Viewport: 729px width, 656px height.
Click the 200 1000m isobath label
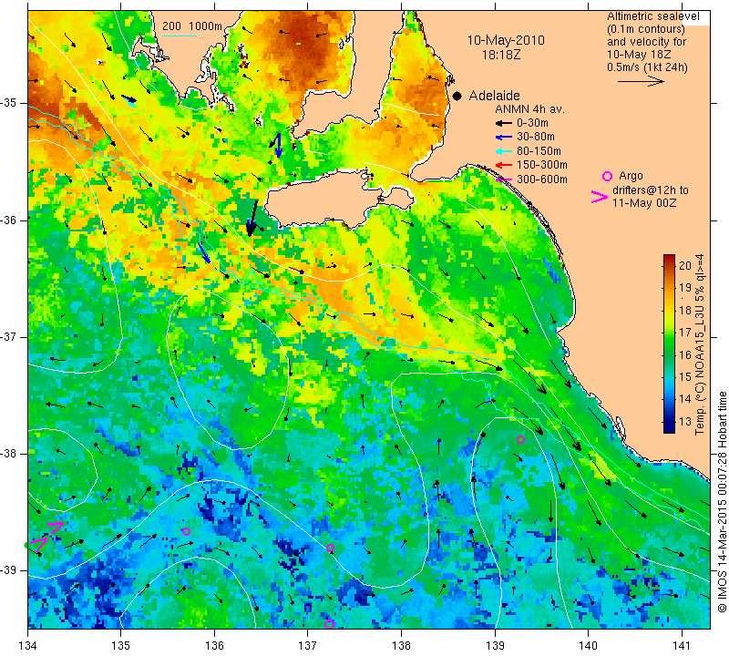tap(192, 26)
